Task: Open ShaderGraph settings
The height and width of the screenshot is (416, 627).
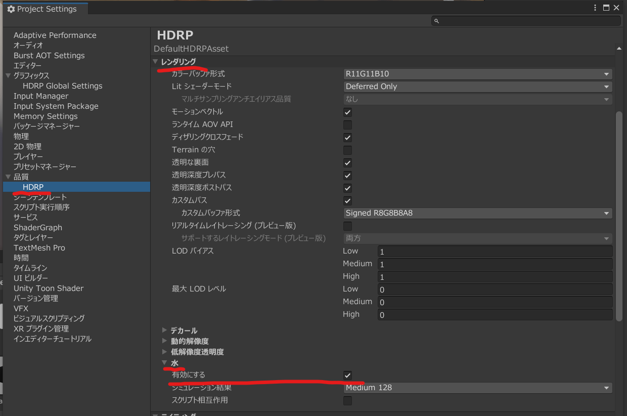Action: click(38, 228)
